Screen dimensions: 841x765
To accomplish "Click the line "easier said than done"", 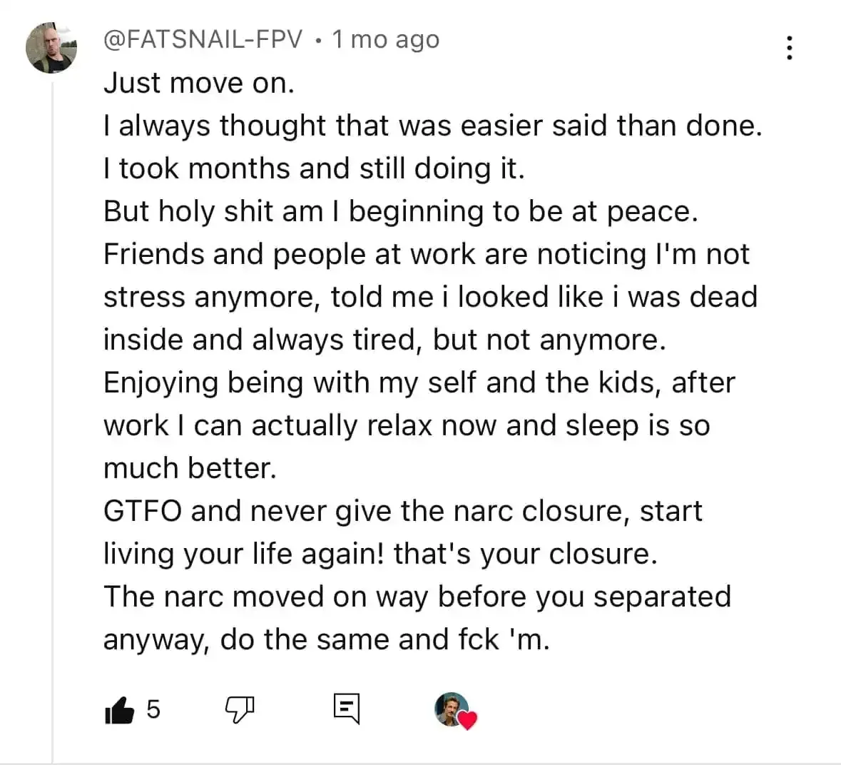I will [x=433, y=126].
